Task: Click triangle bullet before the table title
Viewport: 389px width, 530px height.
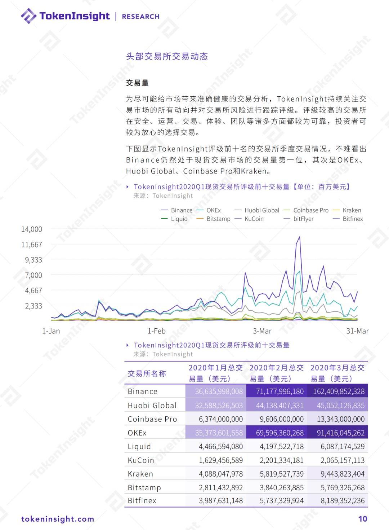Action: click(128, 345)
